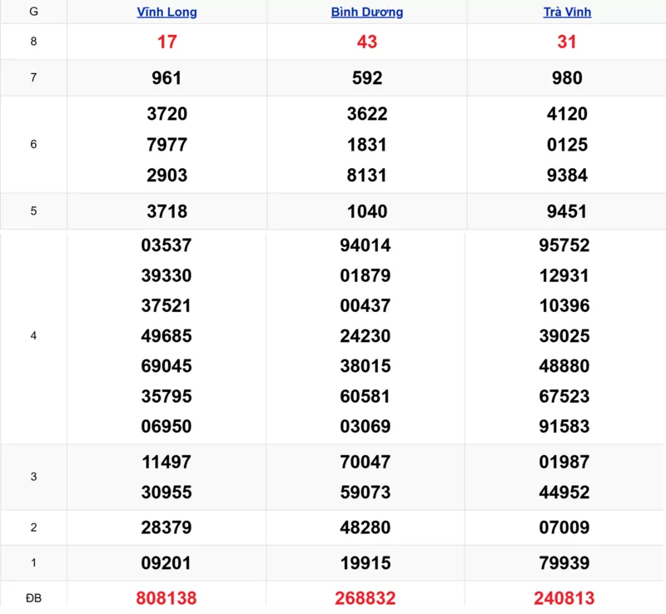Select the G column header cell

[x=33, y=12]
